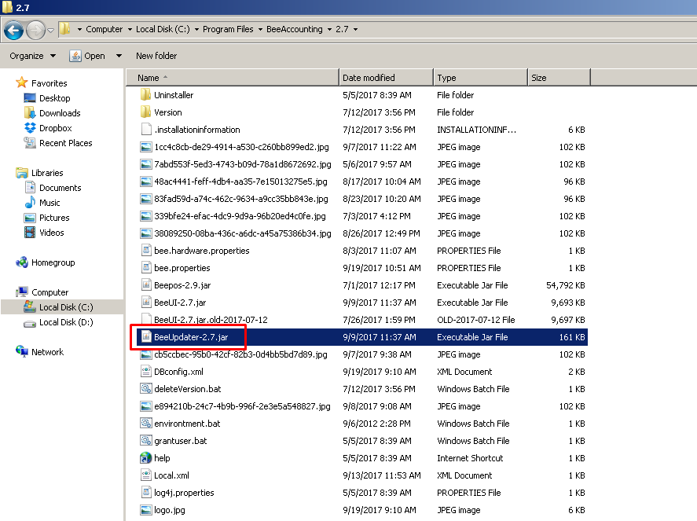Click the Forward navigation arrow
The image size is (697, 521).
(x=35, y=30)
